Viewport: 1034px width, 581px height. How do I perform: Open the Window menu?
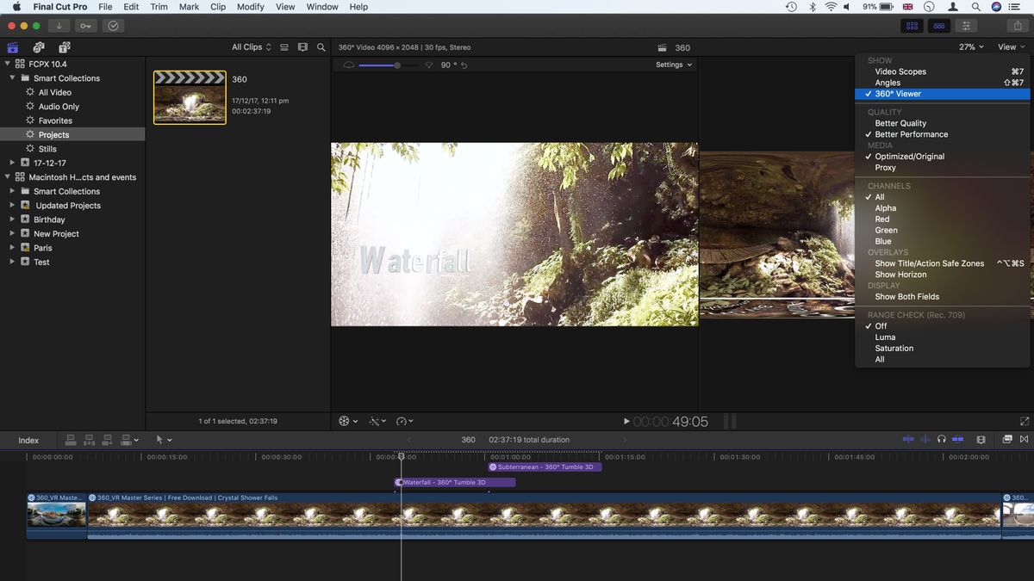tap(321, 6)
